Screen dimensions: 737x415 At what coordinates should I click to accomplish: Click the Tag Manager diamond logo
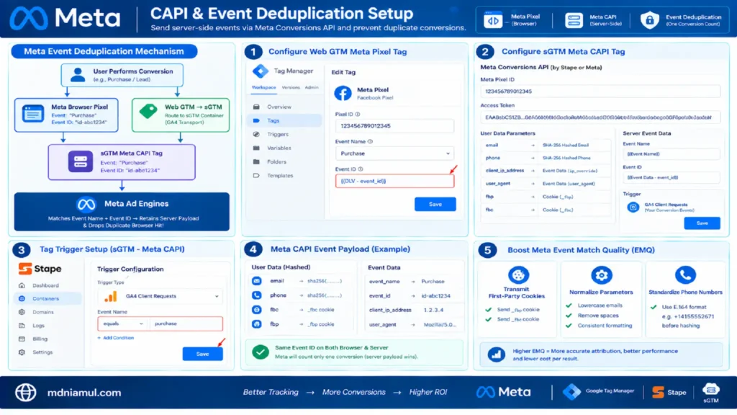click(261, 71)
